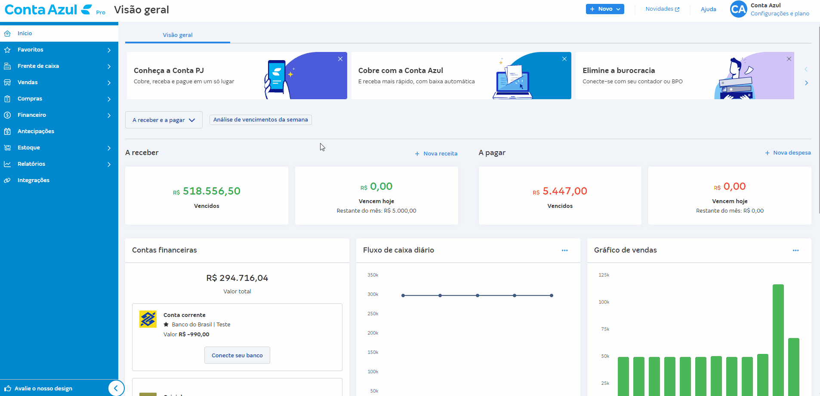Click the Banco do Brasil logo

coord(148,319)
